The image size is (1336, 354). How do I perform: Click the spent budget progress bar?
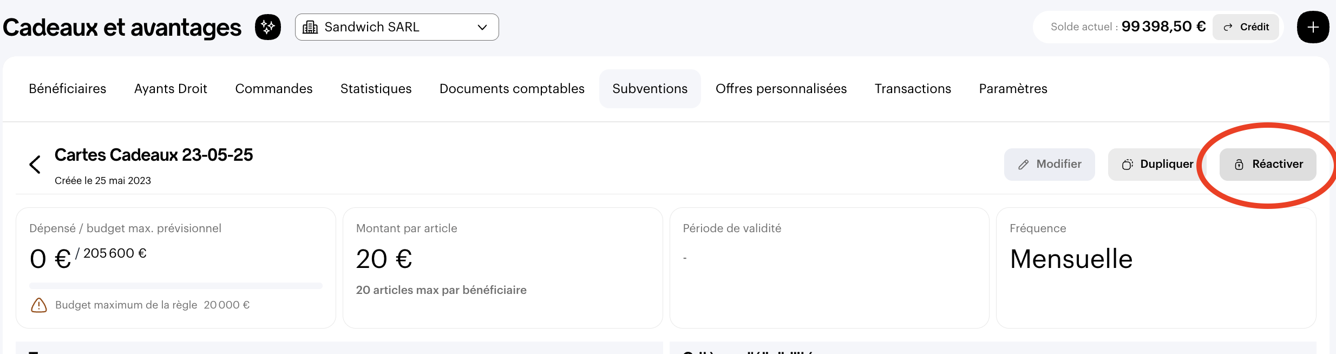(x=176, y=285)
